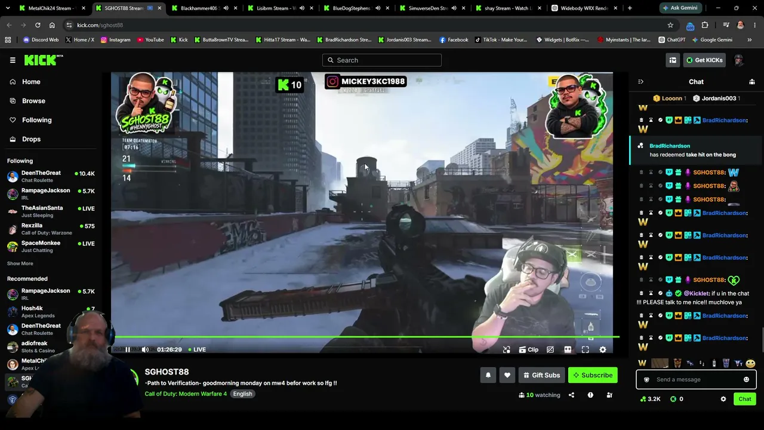Open the KICKs balance icon

click(673, 399)
